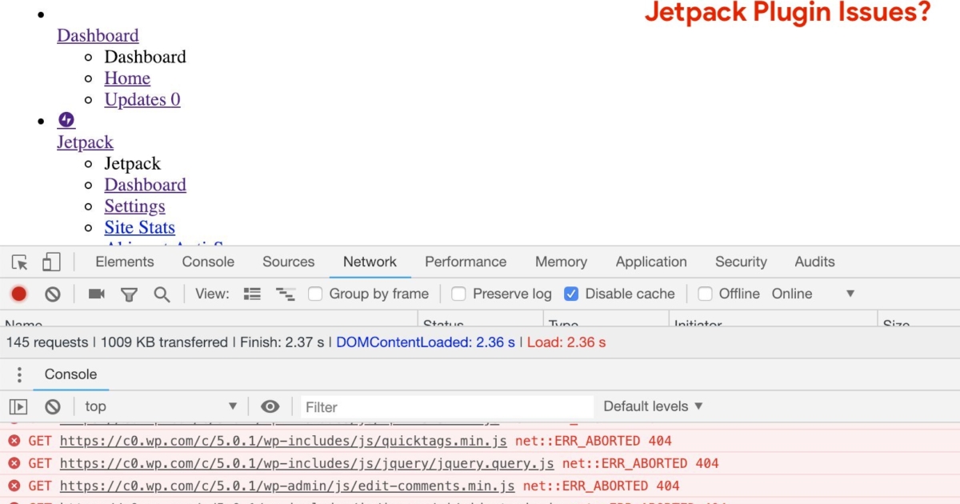
Task: Clear the console icon
Action: pos(53,406)
